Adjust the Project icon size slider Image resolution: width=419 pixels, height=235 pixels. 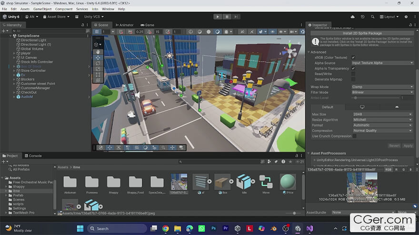pyautogui.click(x=294, y=213)
